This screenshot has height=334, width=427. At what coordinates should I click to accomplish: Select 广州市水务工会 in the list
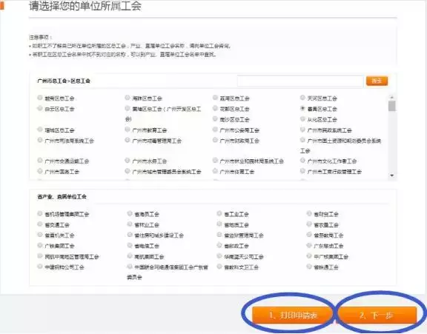(x=128, y=160)
